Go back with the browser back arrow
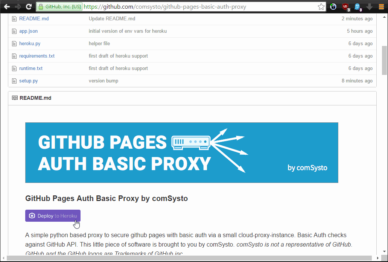This screenshot has height=262, width=388. 7,7
